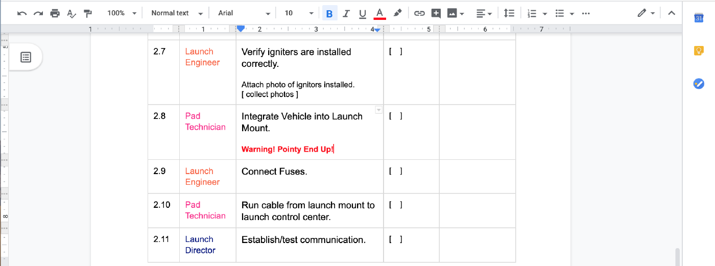Viewport: 715px width, 266px height.
Task: Click the Print icon
Action: click(55, 13)
